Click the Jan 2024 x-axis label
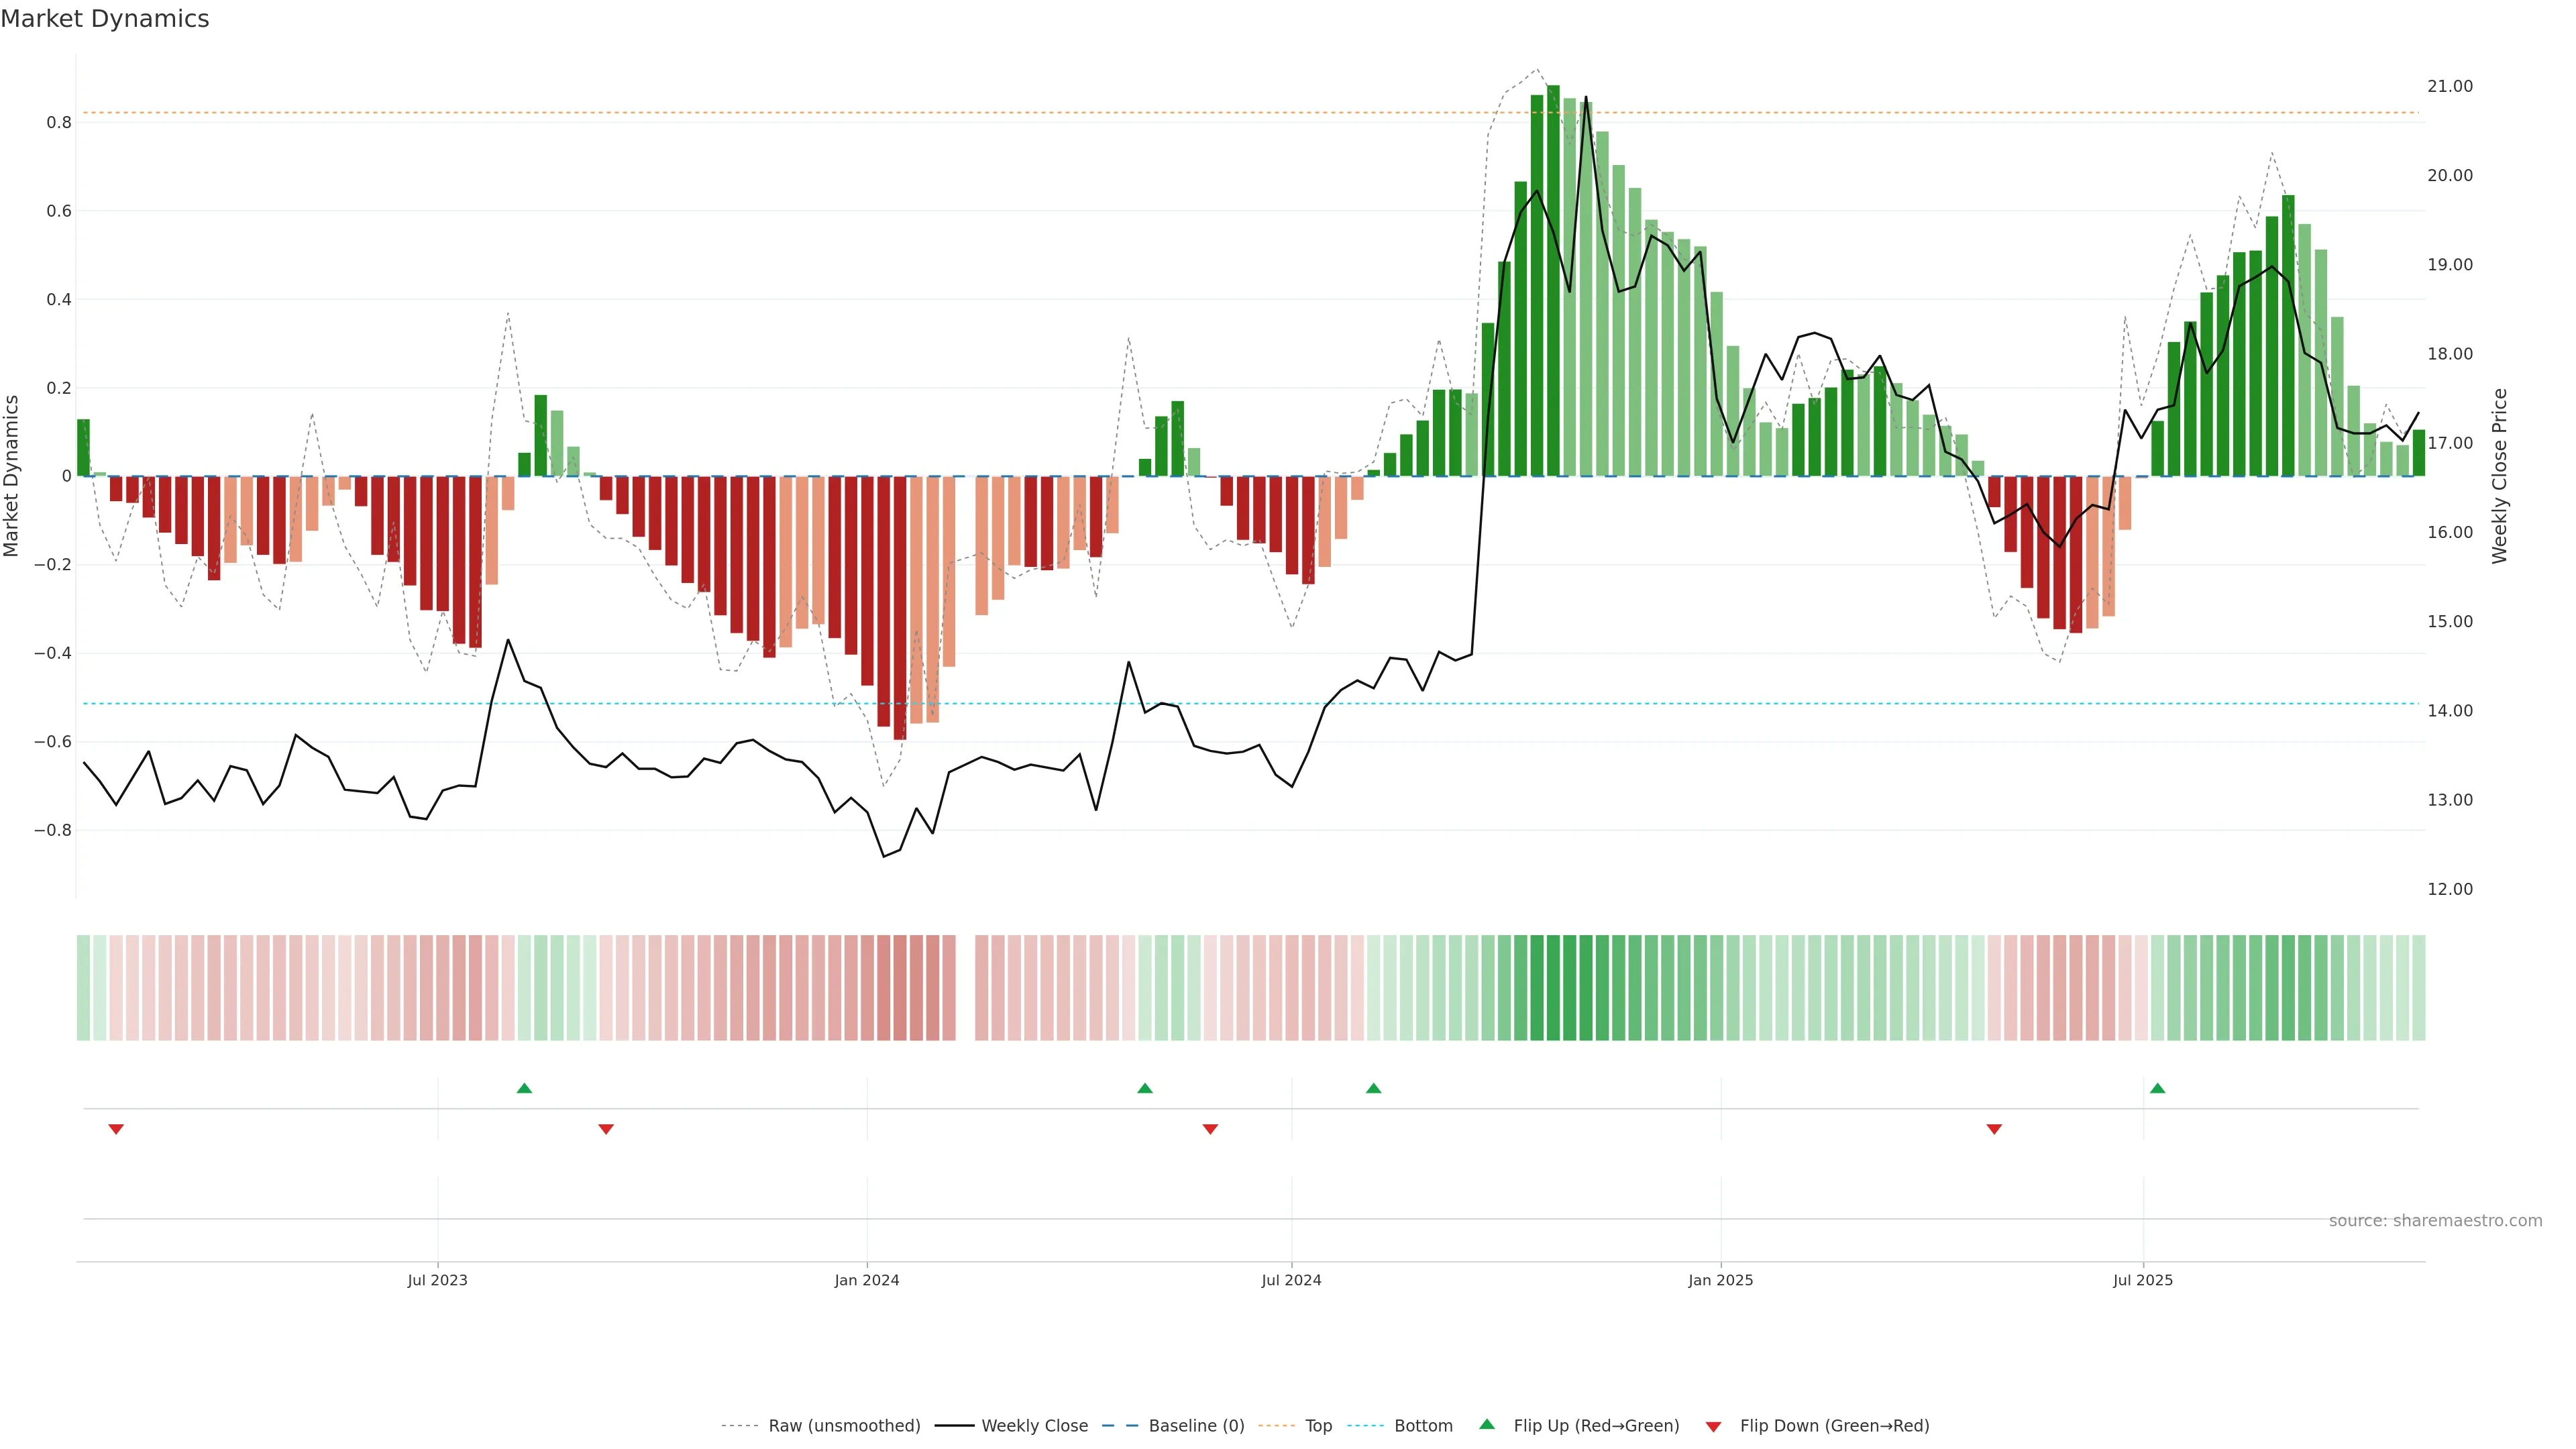Viewport: 2576px width, 1449px height. (867, 1280)
